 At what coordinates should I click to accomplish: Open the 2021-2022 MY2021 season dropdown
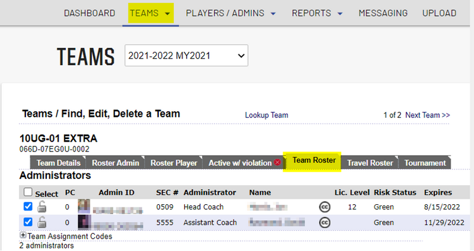(x=186, y=56)
